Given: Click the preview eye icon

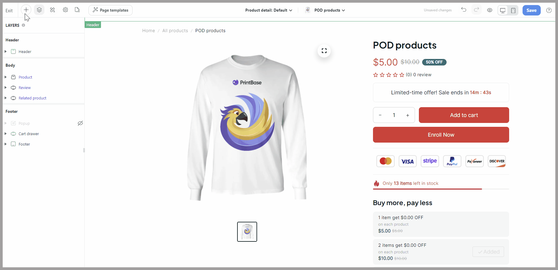Looking at the screenshot, I should (x=489, y=10).
